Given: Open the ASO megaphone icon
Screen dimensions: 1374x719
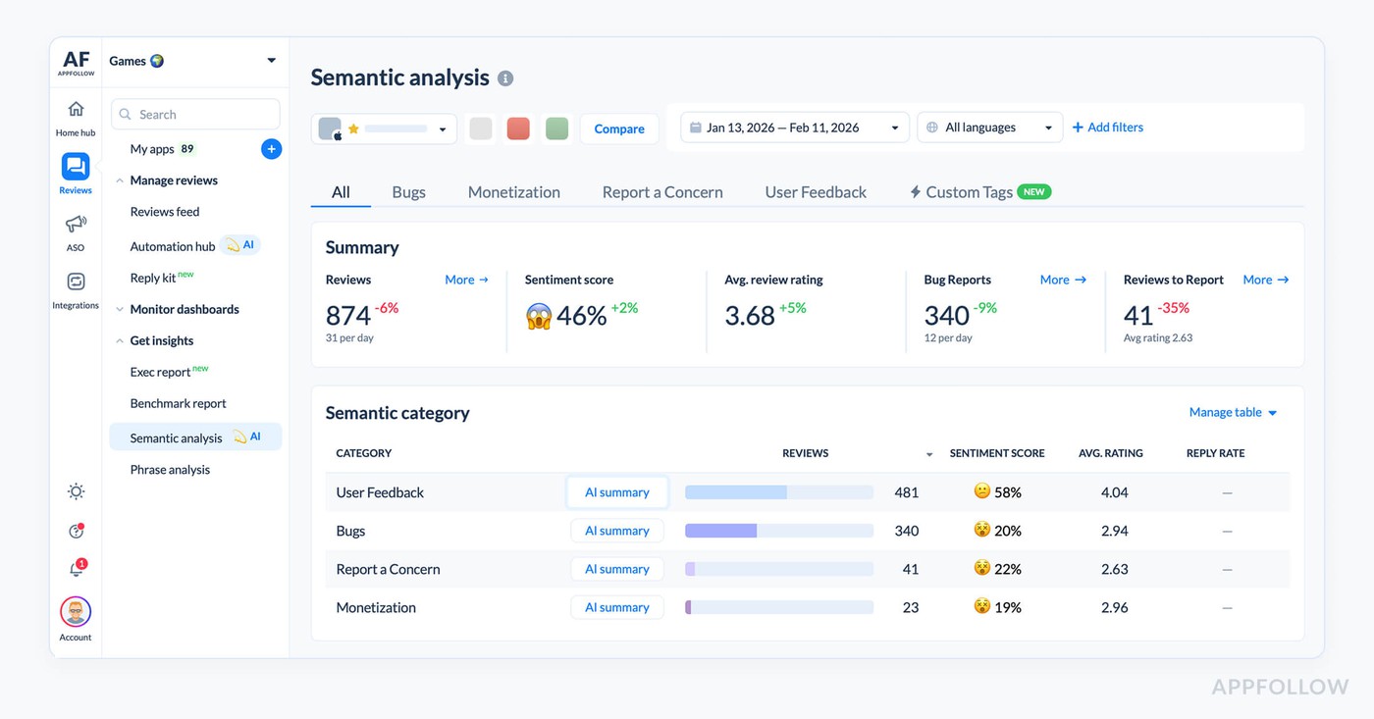Looking at the screenshot, I should point(76,225).
